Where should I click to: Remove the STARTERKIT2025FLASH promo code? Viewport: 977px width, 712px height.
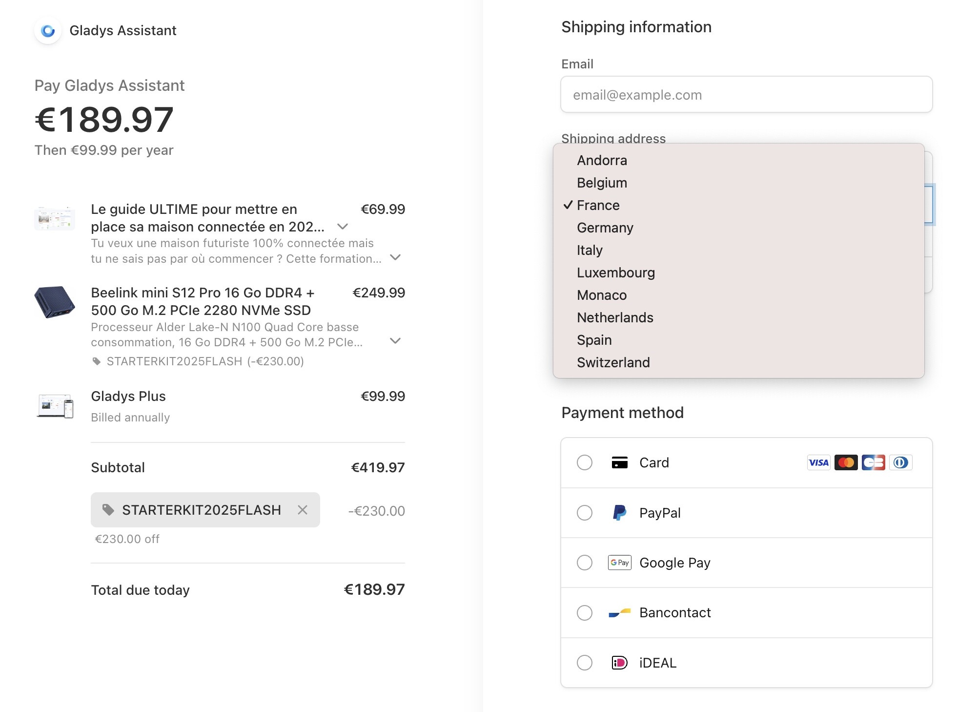[x=303, y=510]
